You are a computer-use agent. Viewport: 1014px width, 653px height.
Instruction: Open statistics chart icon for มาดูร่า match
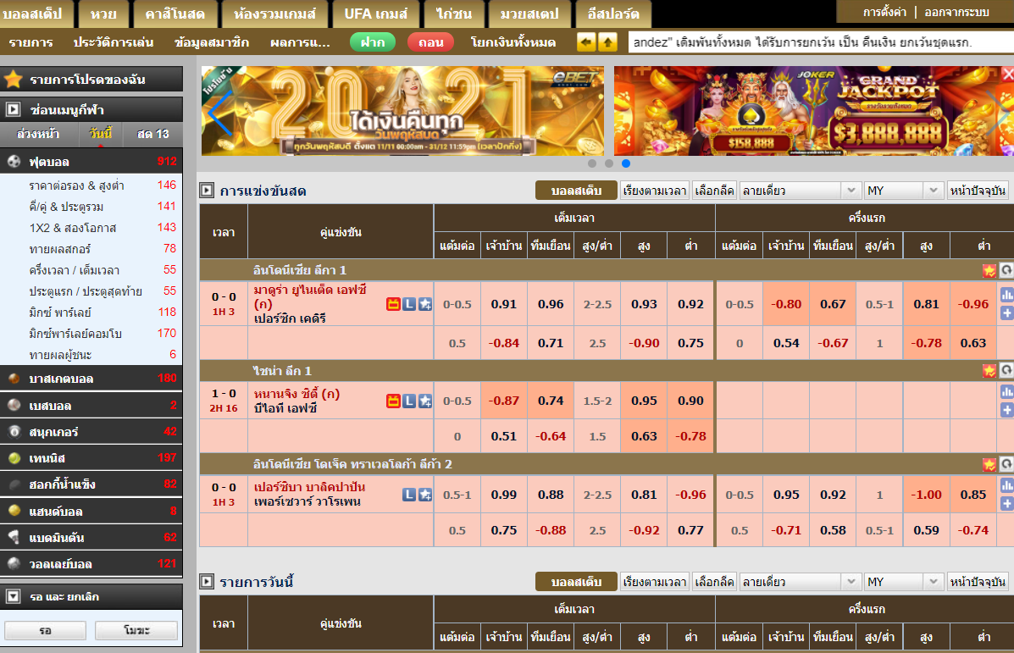(1007, 296)
